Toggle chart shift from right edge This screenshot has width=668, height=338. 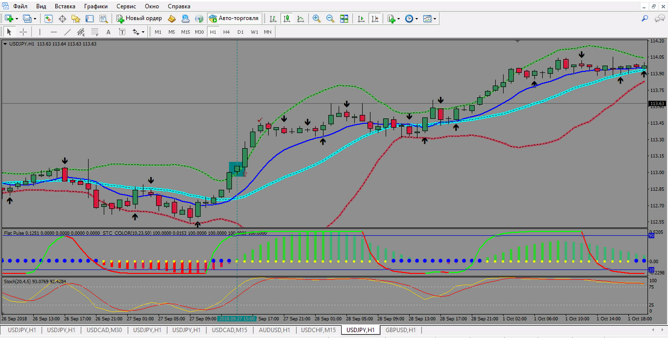(x=375, y=19)
